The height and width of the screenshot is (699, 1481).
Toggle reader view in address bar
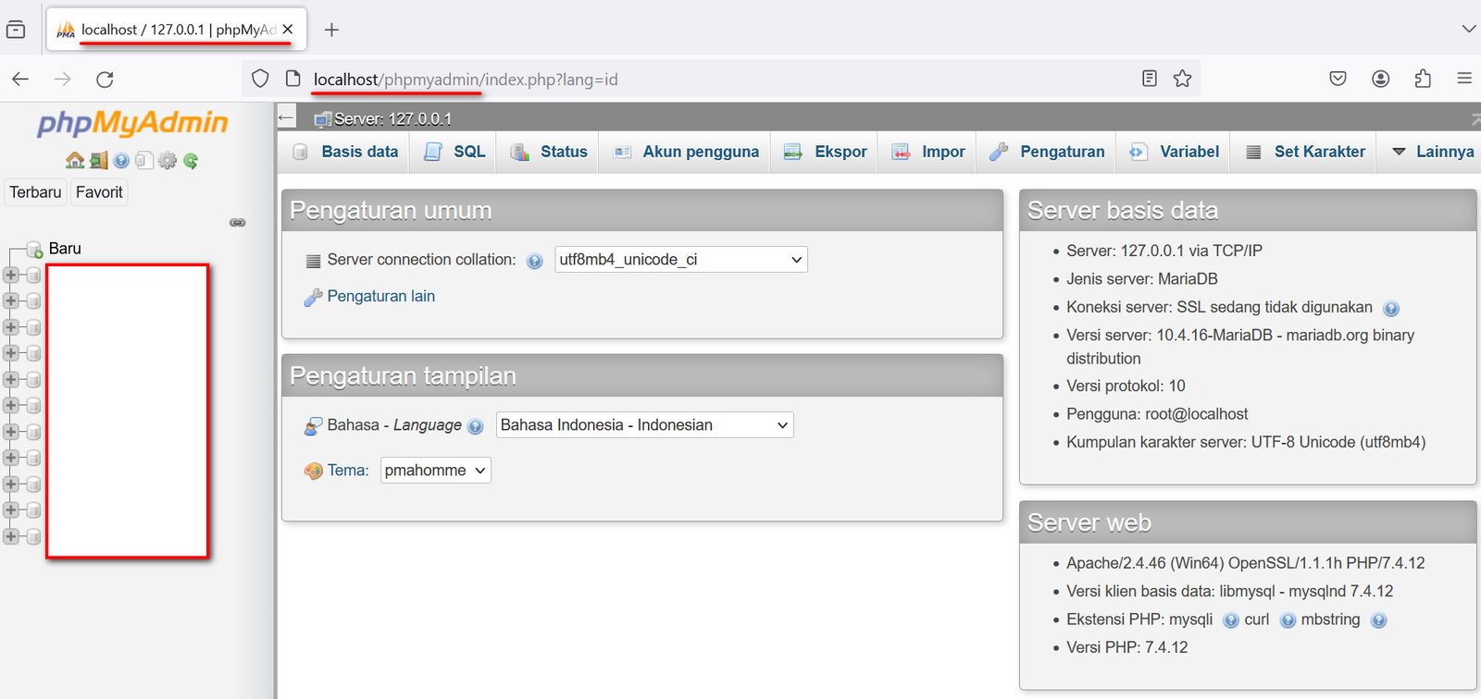(x=1150, y=79)
